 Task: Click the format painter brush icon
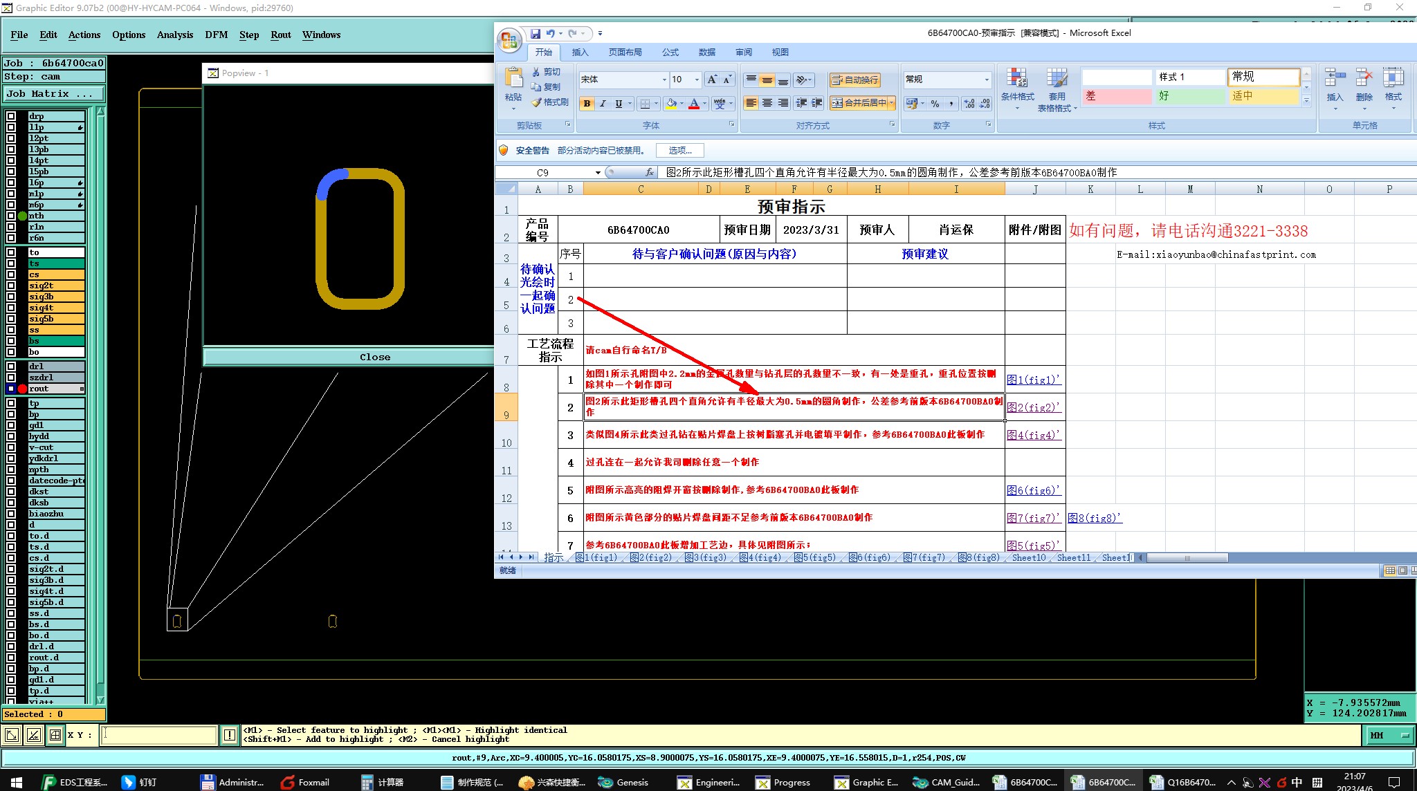point(537,102)
